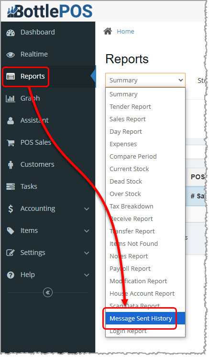This screenshot has width=209, height=357.
Task: Expand the Help submenu chevron
Action: (87, 275)
